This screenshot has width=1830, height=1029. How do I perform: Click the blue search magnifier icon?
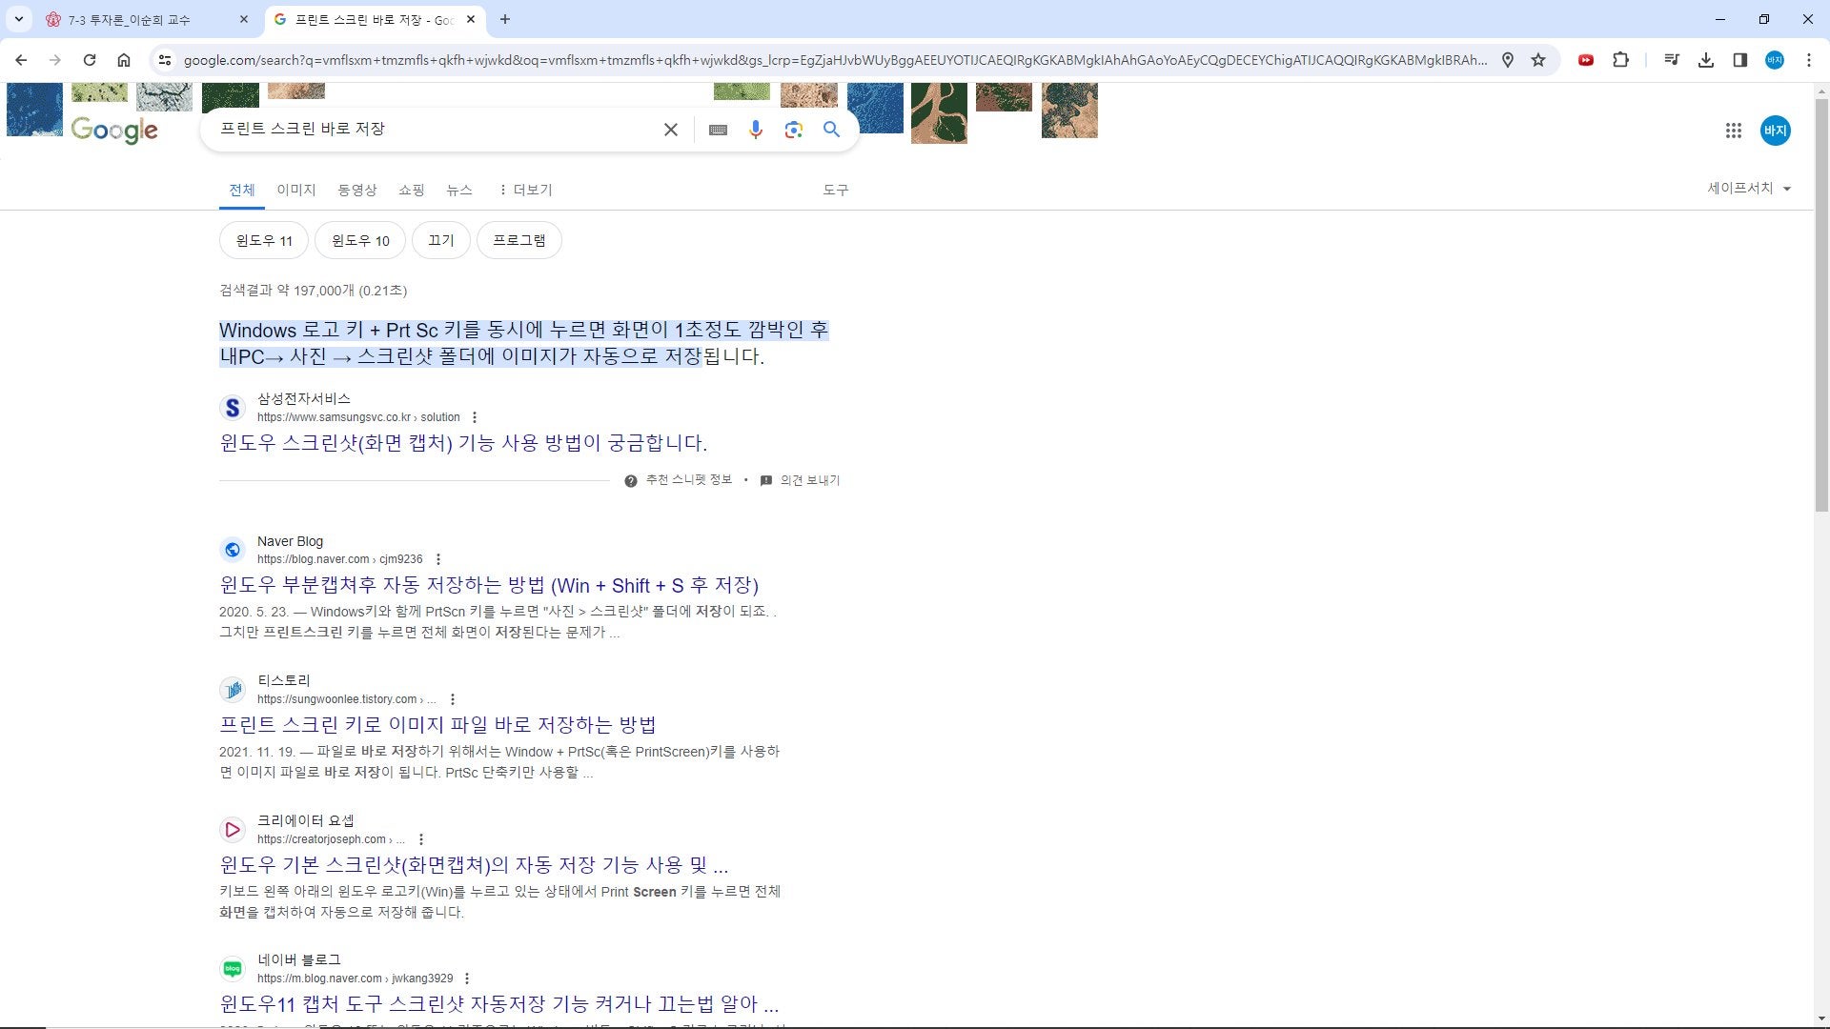(831, 130)
